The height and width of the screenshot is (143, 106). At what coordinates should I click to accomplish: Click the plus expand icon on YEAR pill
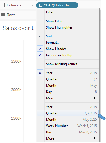[x=41, y=5]
